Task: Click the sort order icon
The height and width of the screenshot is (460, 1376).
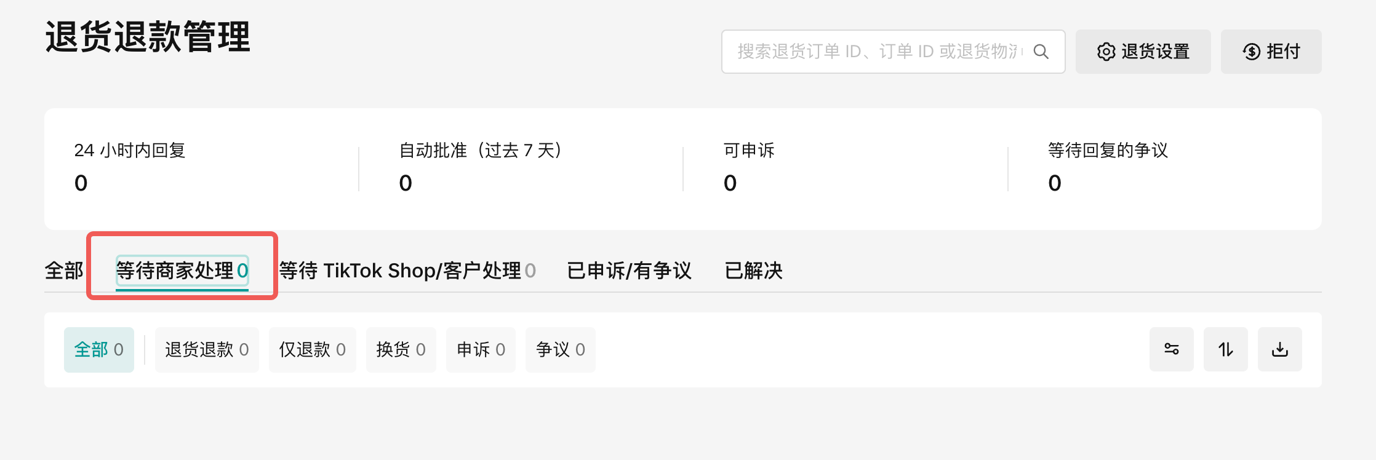Action: pos(1225,349)
